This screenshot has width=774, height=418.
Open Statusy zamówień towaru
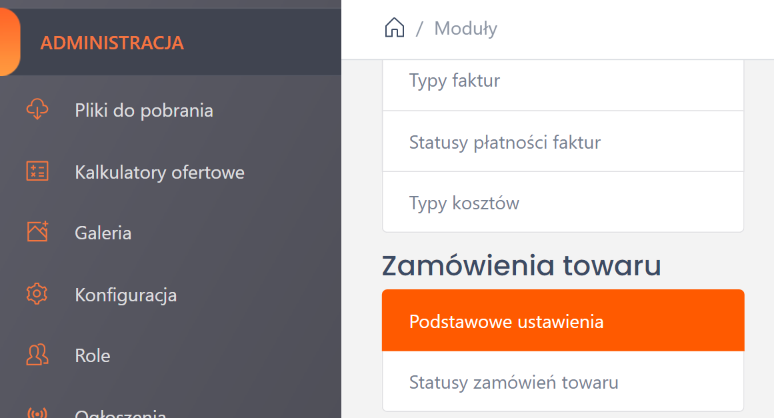click(x=514, y=383)
